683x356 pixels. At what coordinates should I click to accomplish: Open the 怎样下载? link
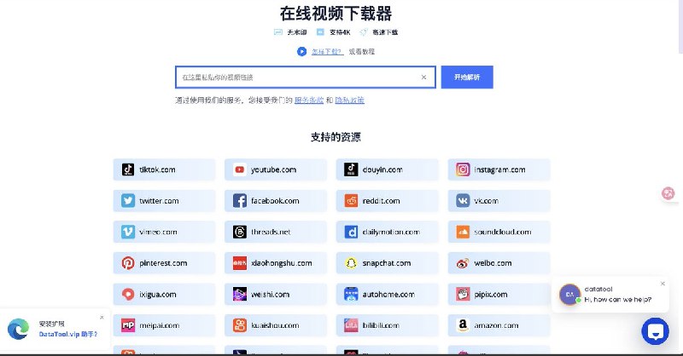coord(327,52)
